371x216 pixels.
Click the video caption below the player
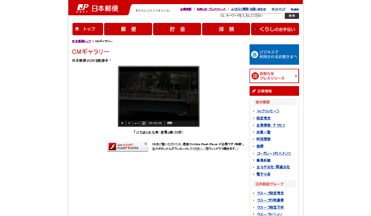(x=158, y=132)
